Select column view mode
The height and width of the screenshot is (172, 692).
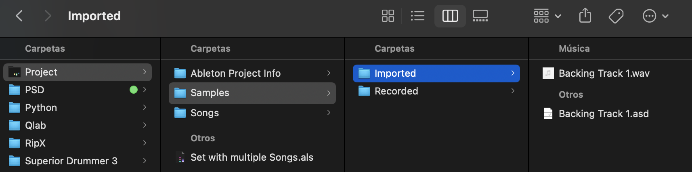pos(450,16)
